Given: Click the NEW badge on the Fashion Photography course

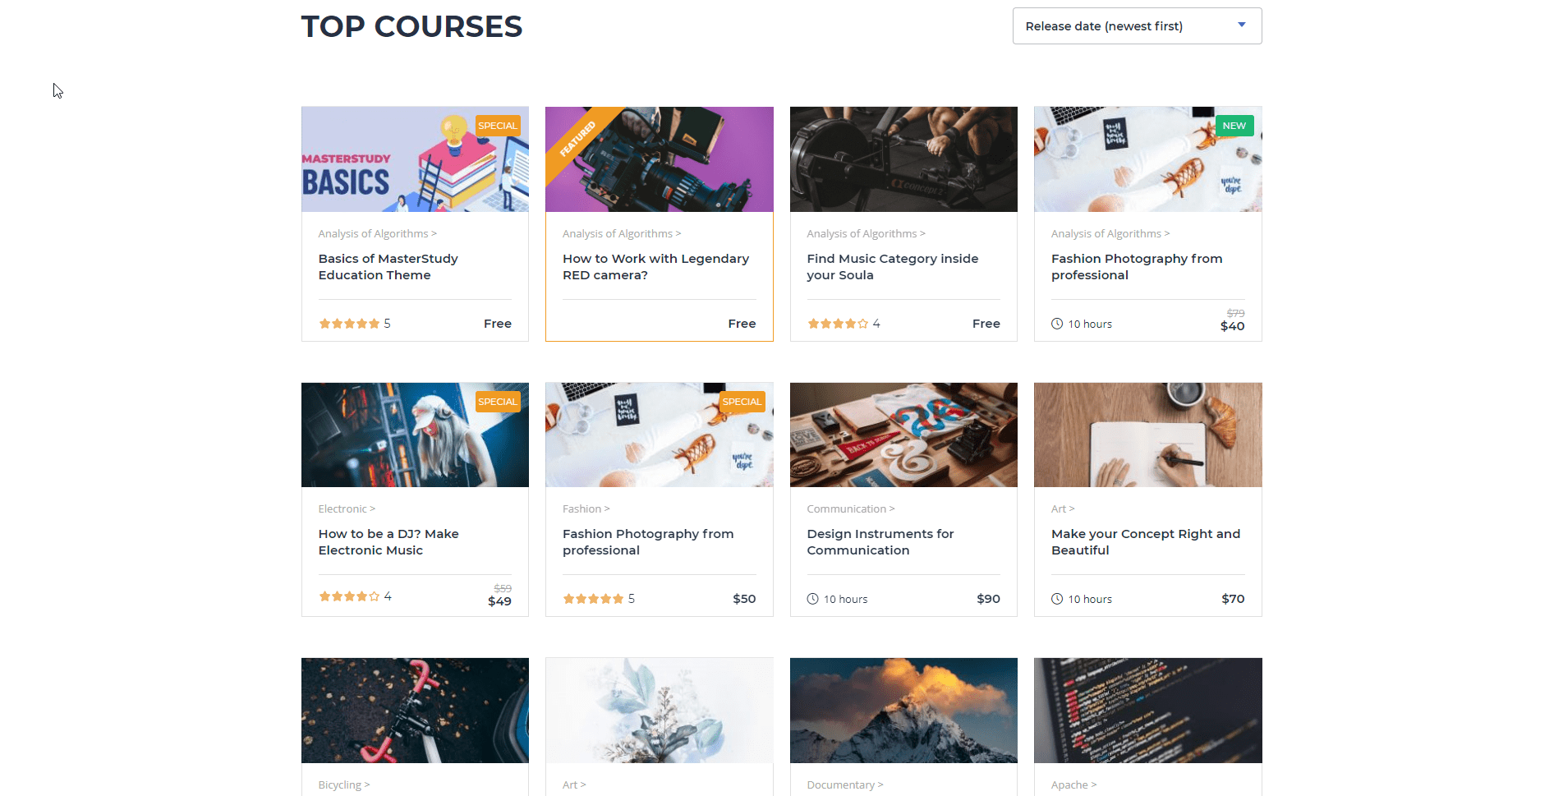Looking at the screenshot, I should pos(1234,126).
